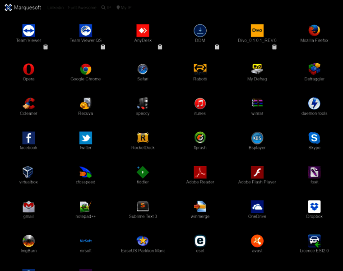Click the Adobe Flash Player label
343x271 pixels.
coord(257,182)
